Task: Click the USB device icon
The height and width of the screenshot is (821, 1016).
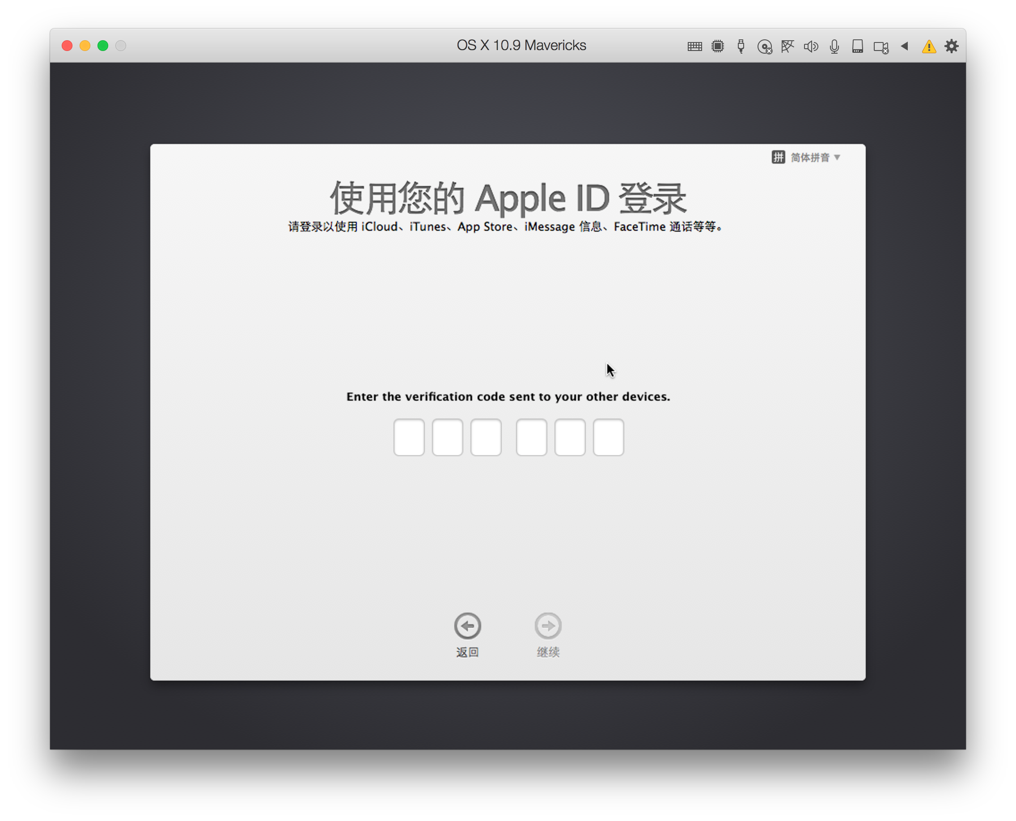Action: 740,46
